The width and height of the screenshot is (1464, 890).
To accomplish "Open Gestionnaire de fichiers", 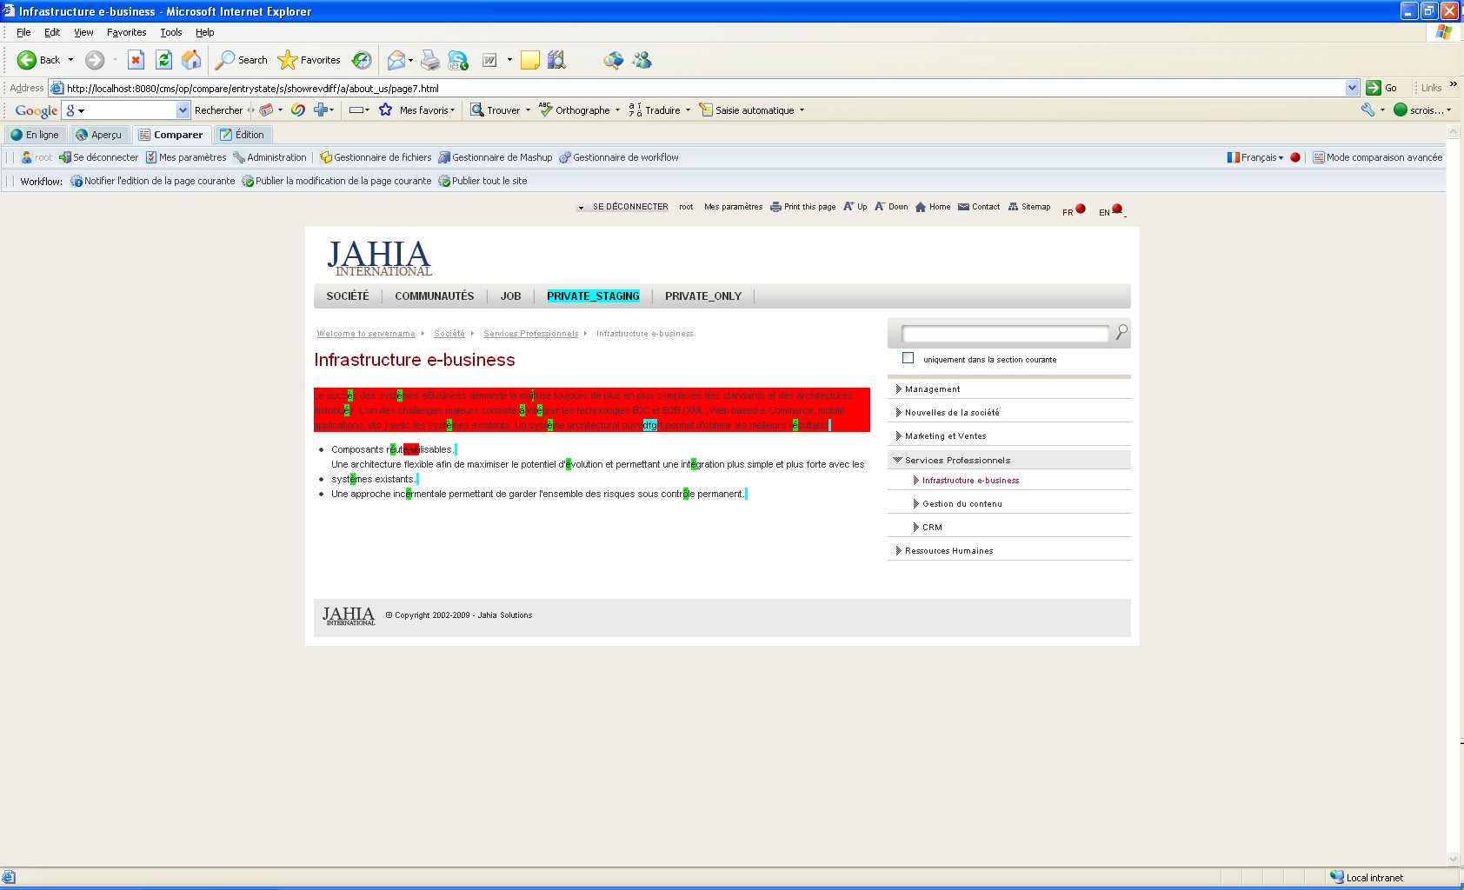I will click(x=376, y=157).
